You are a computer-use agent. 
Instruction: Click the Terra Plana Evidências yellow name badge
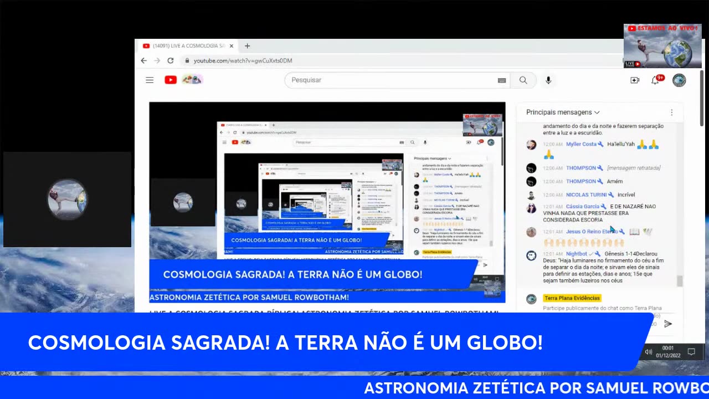(x=572, y=298)
